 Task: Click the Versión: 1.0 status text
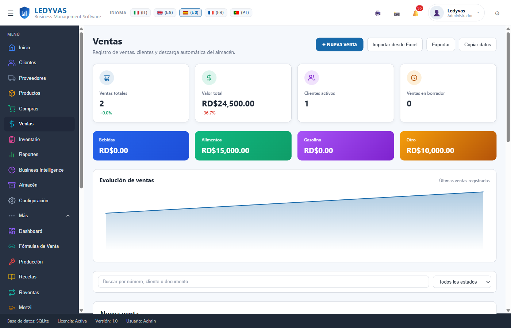(107, 321)
